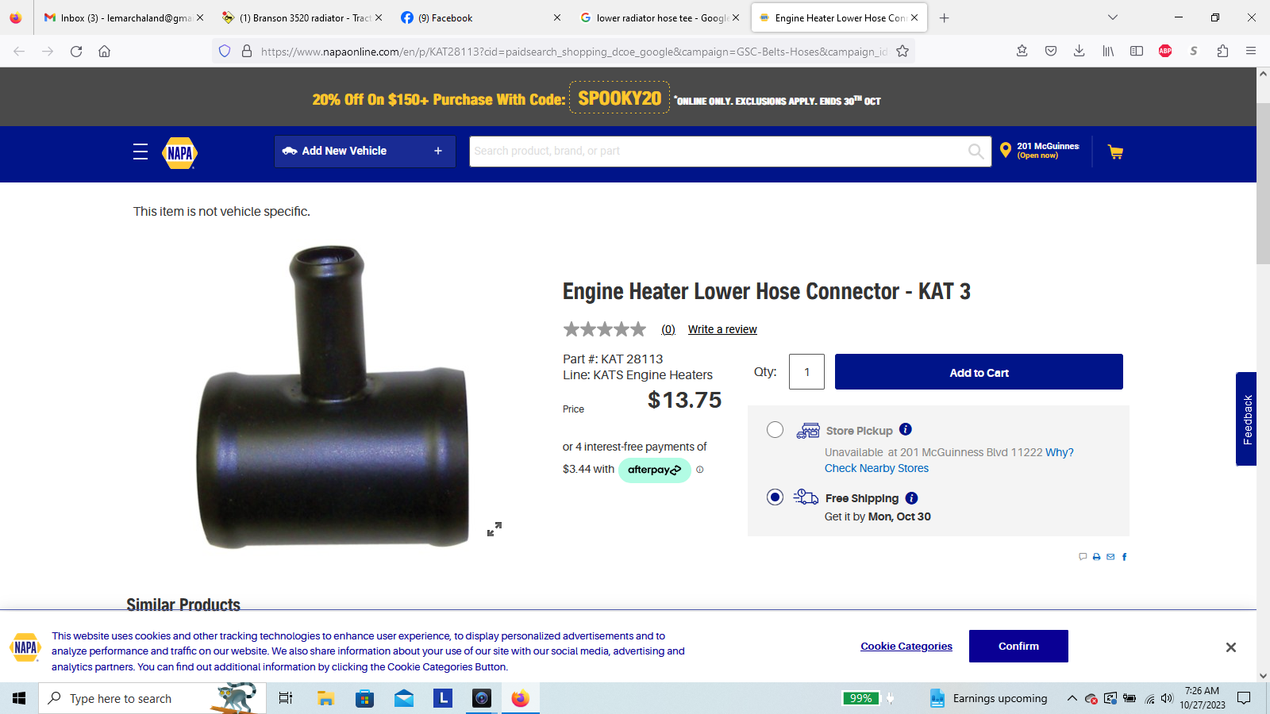Select the Store Pickup radio button

click(x=775, y=430)
